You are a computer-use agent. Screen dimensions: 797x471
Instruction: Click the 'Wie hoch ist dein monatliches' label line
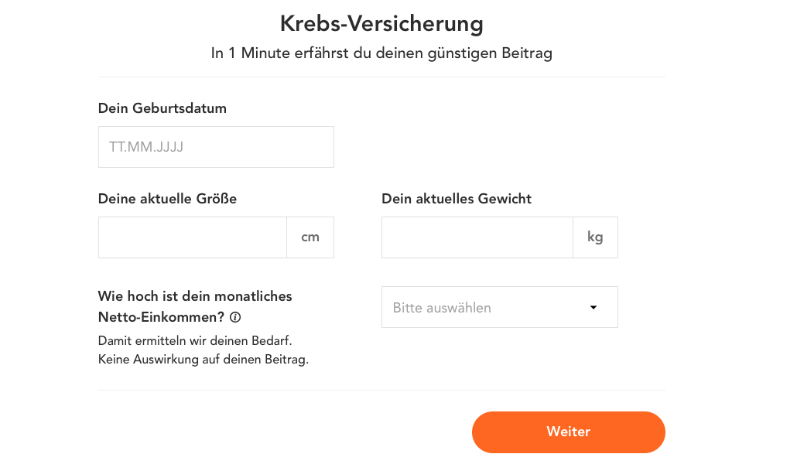pyautogui.click(x=195, y=296)
